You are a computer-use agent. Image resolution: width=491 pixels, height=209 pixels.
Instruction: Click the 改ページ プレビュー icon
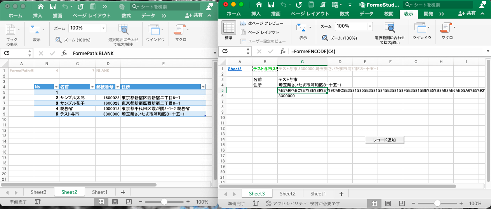coord(244,24)
